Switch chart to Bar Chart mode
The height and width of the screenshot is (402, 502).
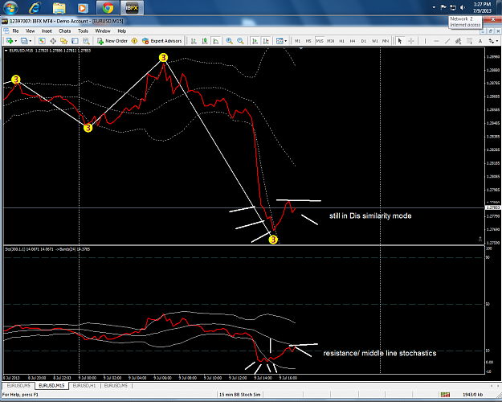tap(194, 41)
